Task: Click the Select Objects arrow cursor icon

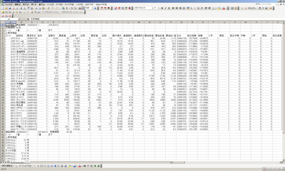Action: (16, 166)
